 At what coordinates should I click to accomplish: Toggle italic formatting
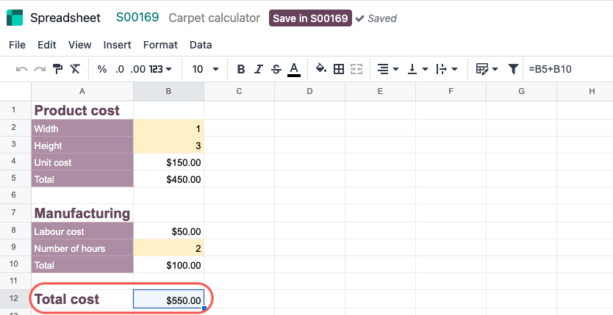tap(259, 69)
